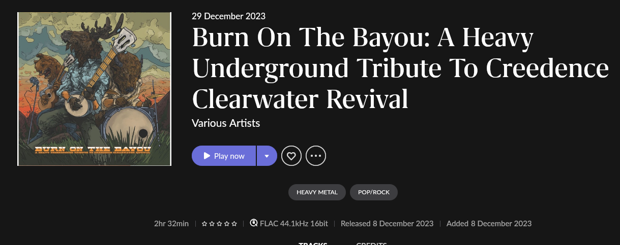Open the three-dot more options menu
This screenshot has width=620, height=245.
click(316, 156)
